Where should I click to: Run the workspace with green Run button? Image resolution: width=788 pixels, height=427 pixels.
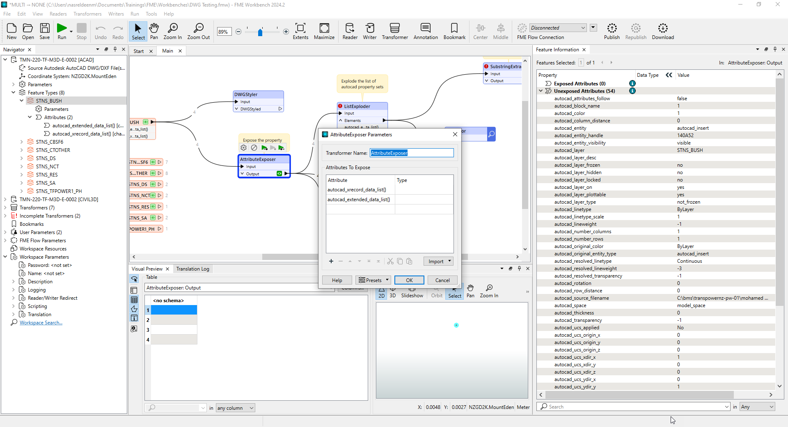tap(62, 31)
